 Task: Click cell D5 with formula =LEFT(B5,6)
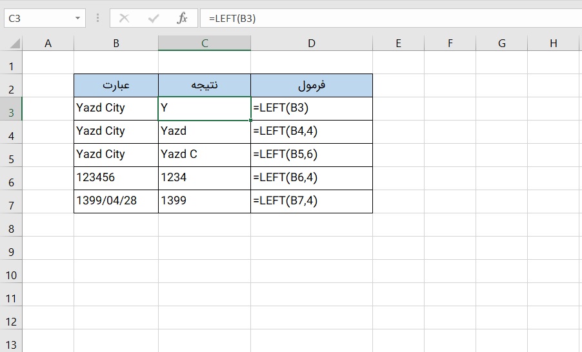click(312, 155)
